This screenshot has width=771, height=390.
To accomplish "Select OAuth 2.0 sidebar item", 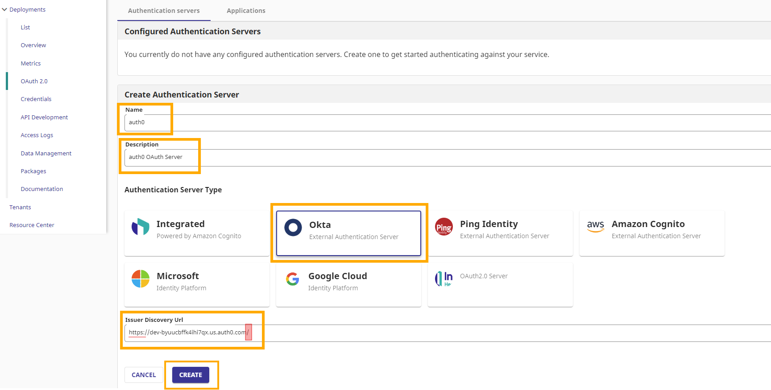I will point(34,81).
